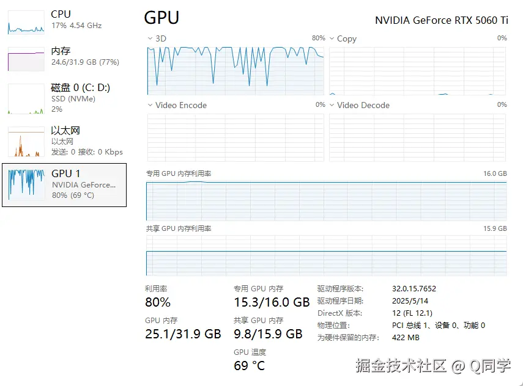Select the 以太网 activity thumbnail

[x=26, y=142]
